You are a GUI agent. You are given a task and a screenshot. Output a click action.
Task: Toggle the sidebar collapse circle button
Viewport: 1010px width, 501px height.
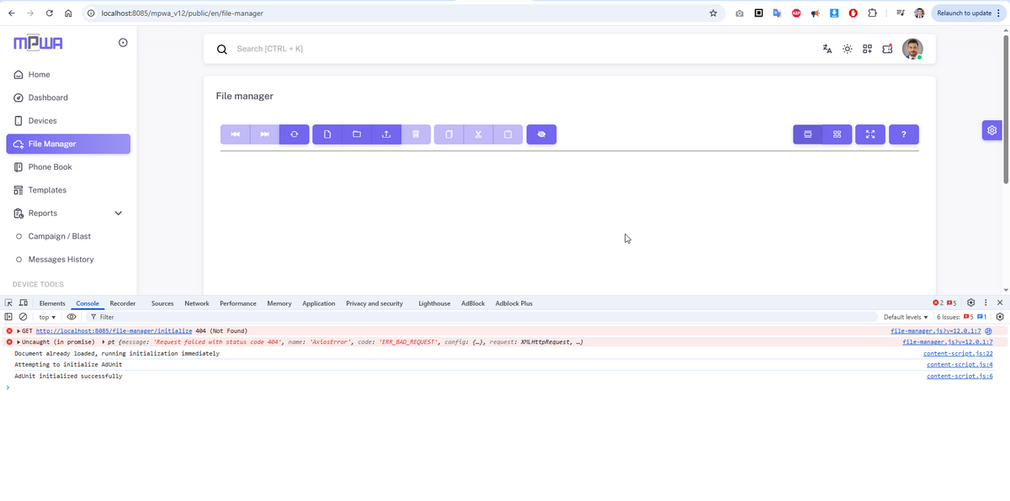(x=123, y=43)
